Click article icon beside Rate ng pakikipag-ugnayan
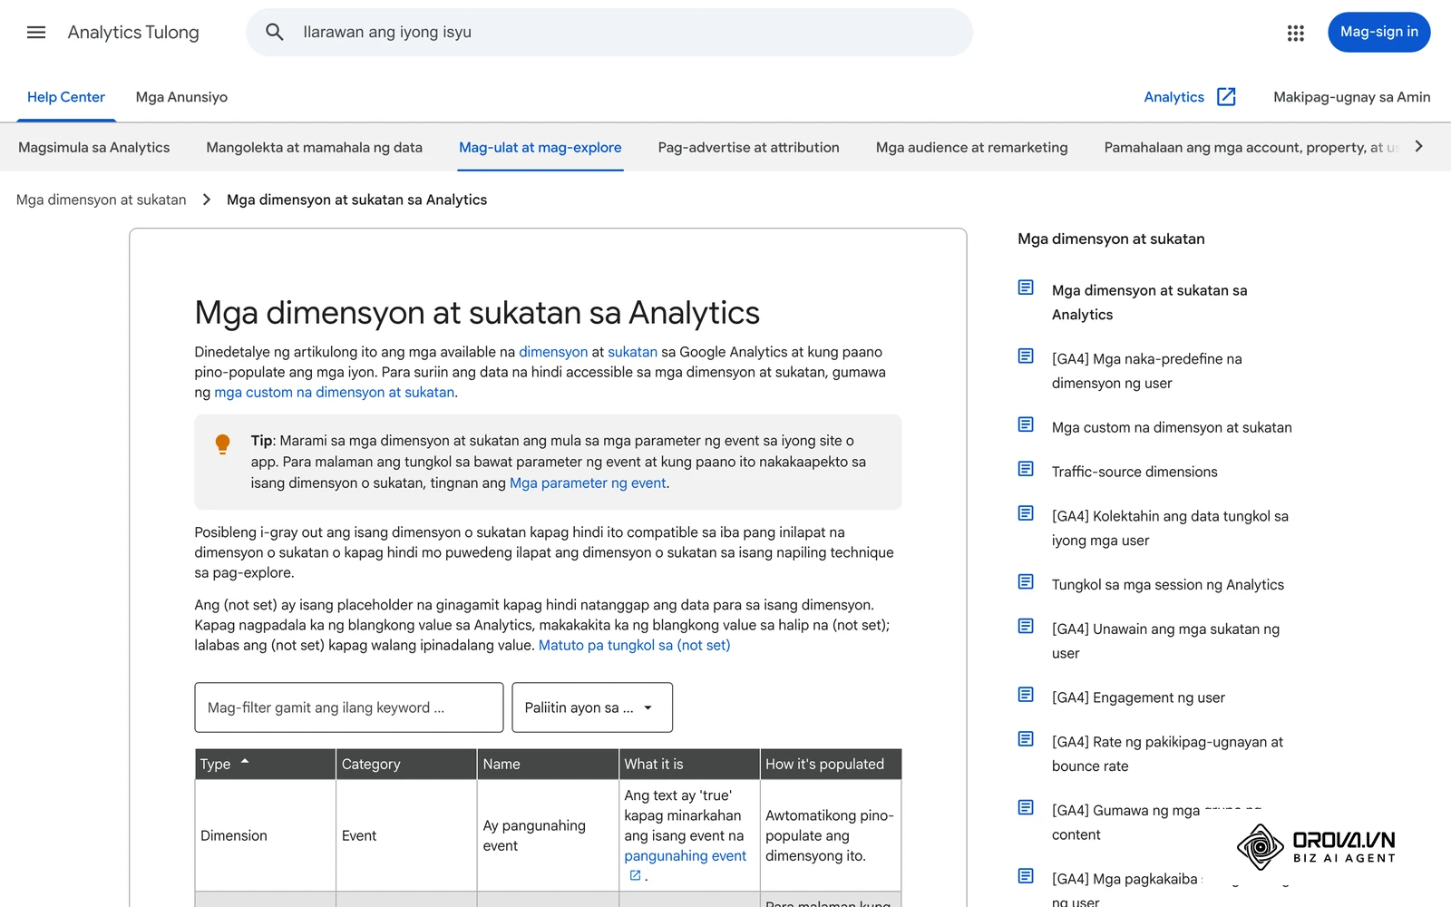1451x907 pixels. point(1026,739)
